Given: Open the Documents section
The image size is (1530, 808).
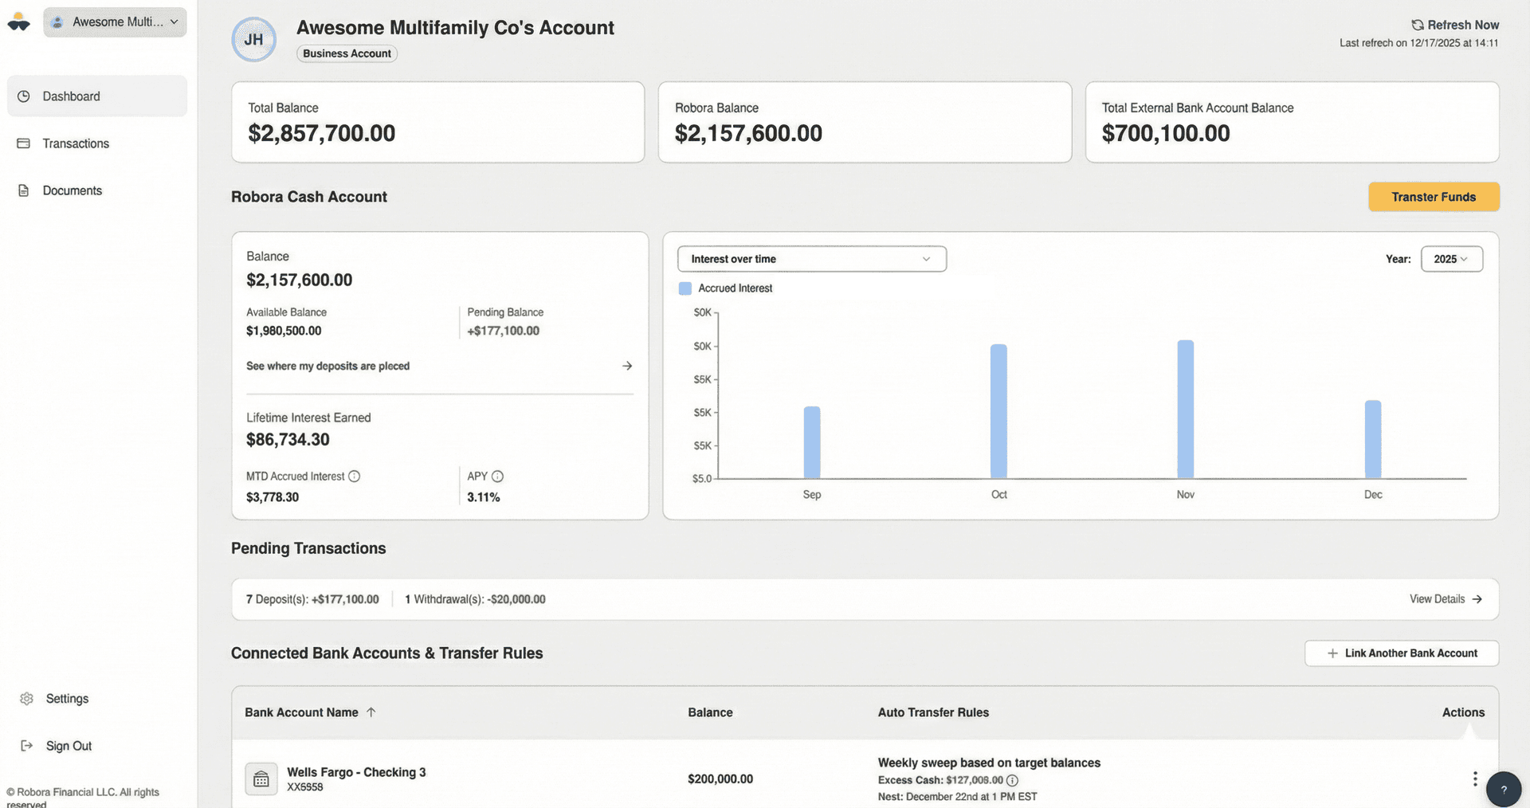Looking at the screenshot, I should click(72, 190).
